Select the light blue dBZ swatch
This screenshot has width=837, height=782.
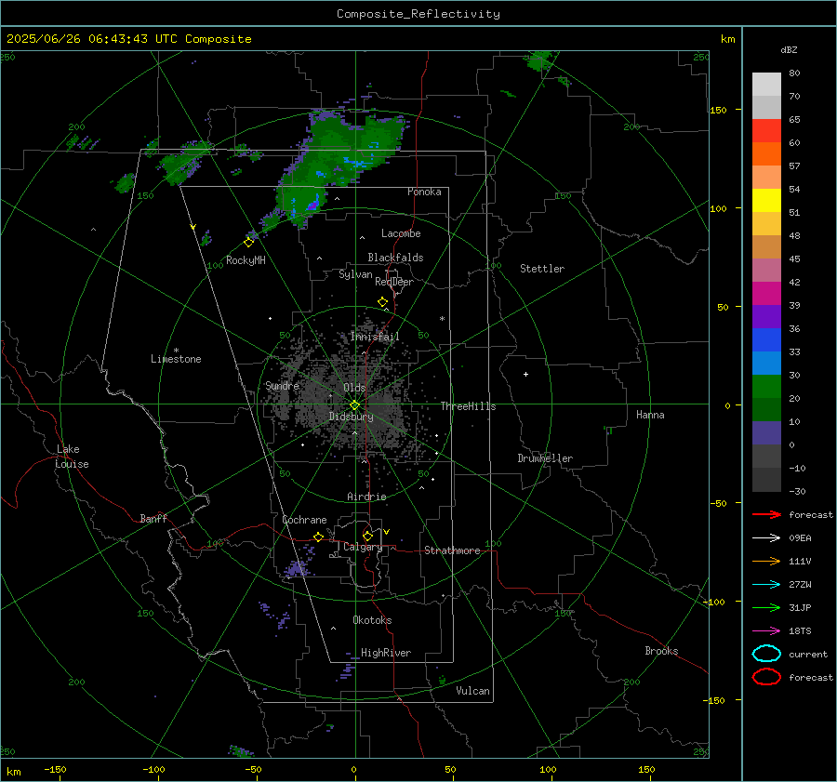(x=766, y=364)
